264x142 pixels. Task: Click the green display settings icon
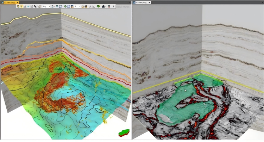99,6
